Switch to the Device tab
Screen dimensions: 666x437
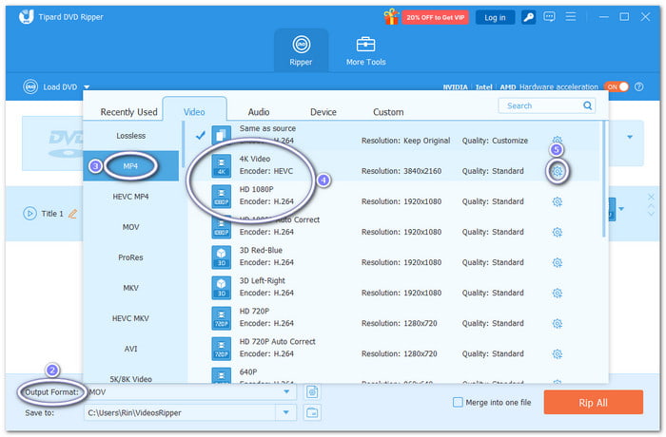(323, 112)
